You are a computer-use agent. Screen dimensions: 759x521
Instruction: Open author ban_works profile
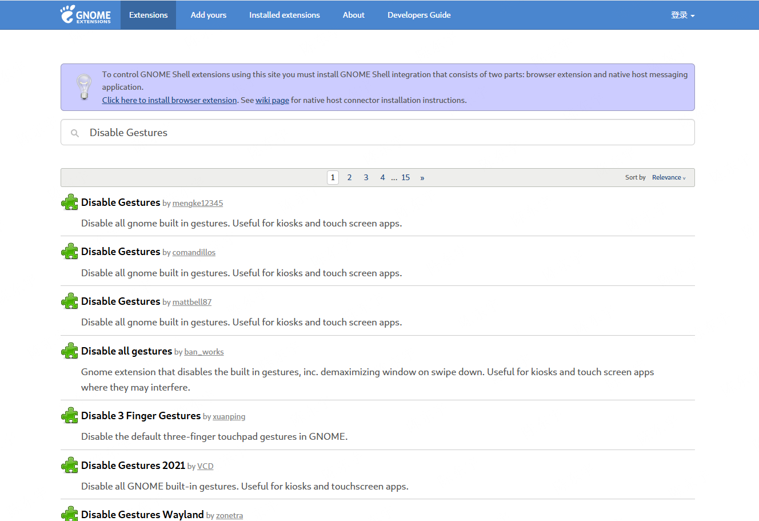pos(204,352)
